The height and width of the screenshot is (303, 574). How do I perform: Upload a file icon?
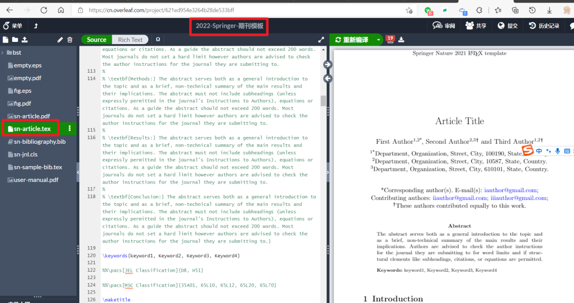tap(24, 39)
